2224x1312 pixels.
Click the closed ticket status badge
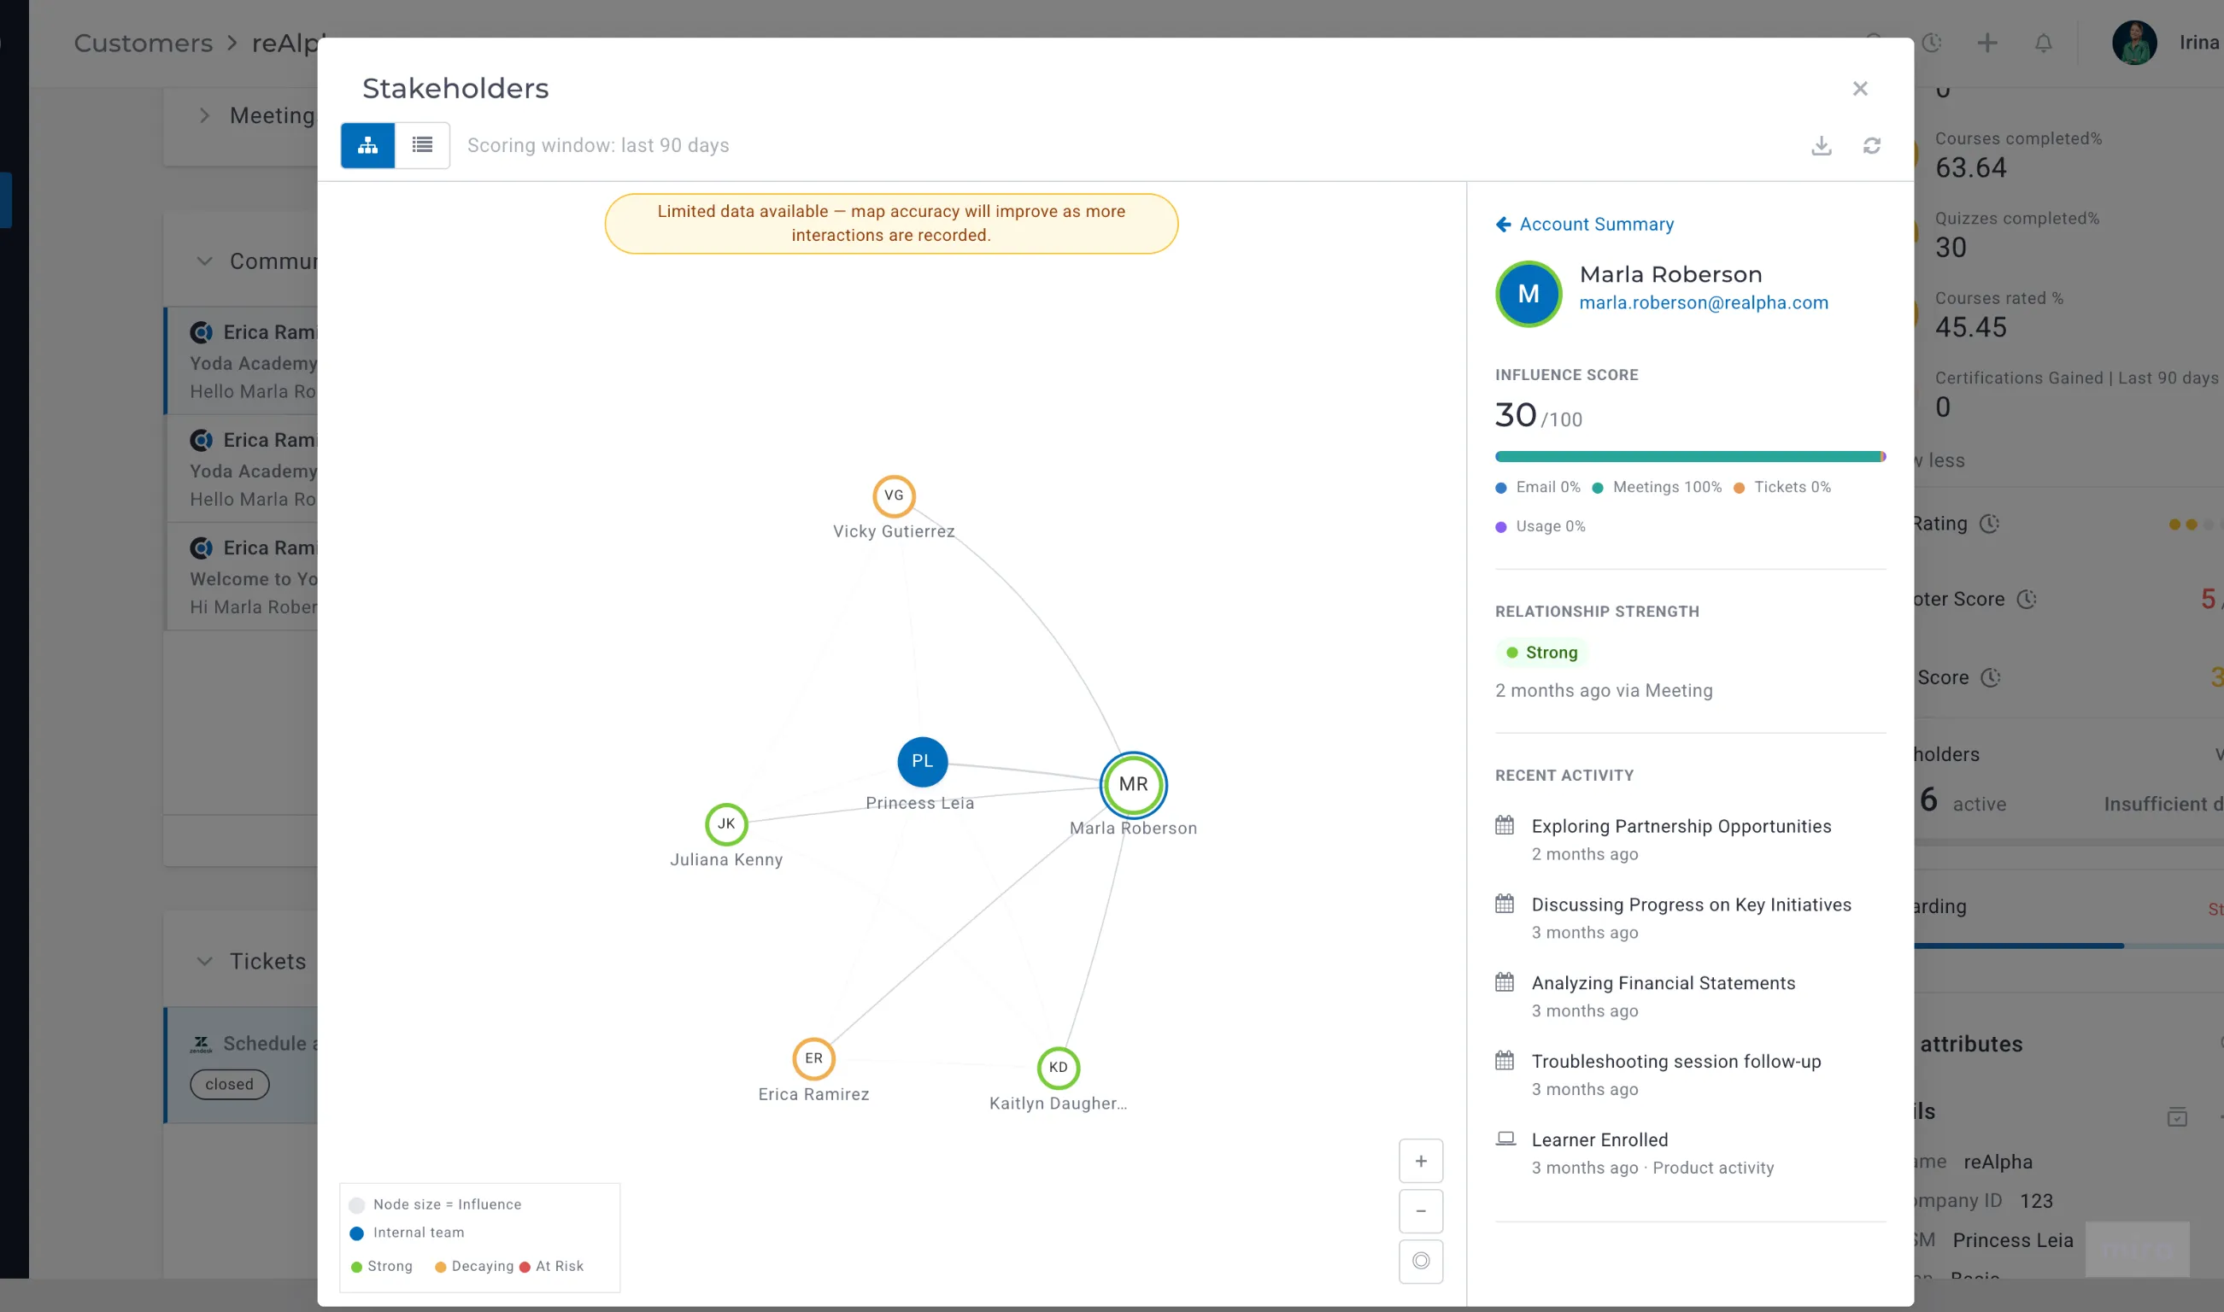[x=229, y=1084]
